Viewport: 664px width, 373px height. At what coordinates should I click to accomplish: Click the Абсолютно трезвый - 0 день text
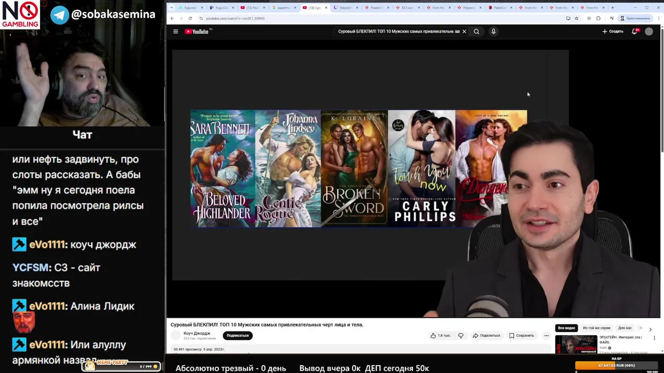click(x=231, y=368)
